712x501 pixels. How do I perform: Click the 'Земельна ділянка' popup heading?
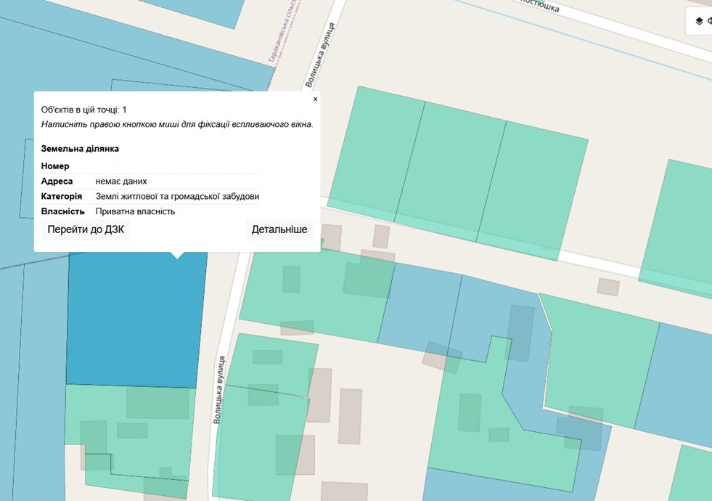[x=80, y=149]
